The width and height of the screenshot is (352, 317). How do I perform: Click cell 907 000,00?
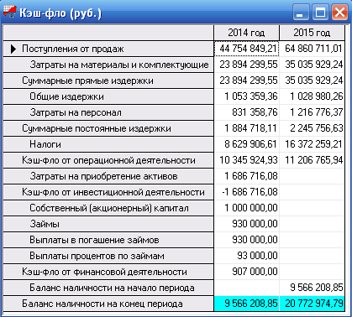247,272
